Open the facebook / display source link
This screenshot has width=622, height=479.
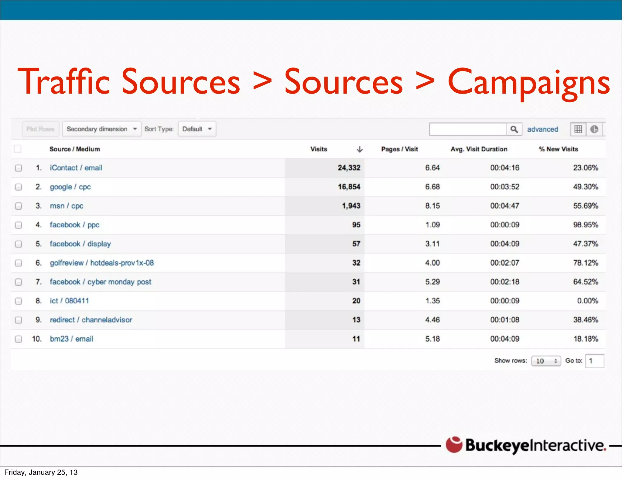click(80, 244)
